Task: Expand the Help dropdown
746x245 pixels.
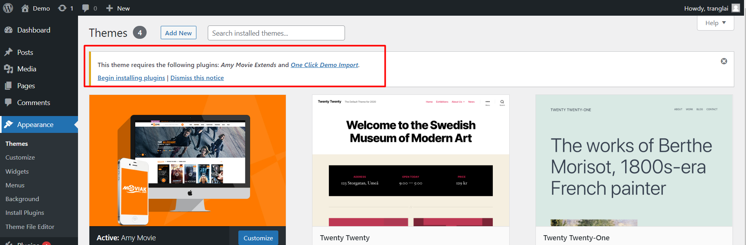Action: (x=715, y=23)
